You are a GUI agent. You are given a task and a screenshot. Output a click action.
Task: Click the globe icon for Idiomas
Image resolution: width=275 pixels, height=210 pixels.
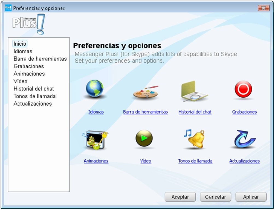95,89
